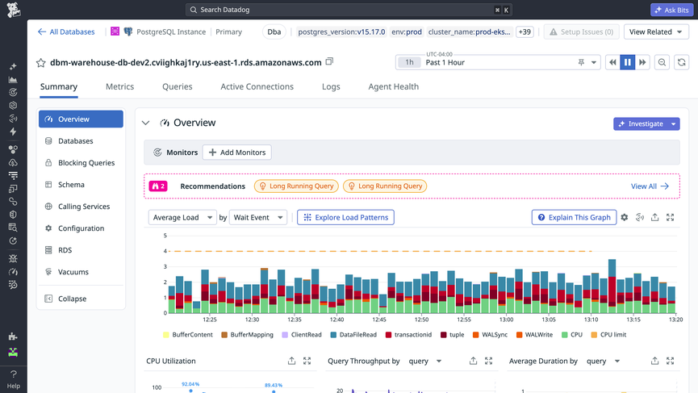Screen dimensions: 698x393
Task: Open the area chart sidebar icon
Action: [13, 80]
